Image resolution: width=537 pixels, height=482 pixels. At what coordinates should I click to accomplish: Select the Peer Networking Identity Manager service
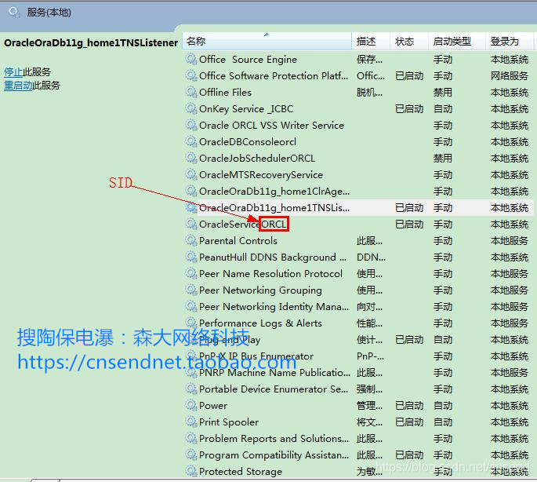pyautogui.click(x=358, y=306)
